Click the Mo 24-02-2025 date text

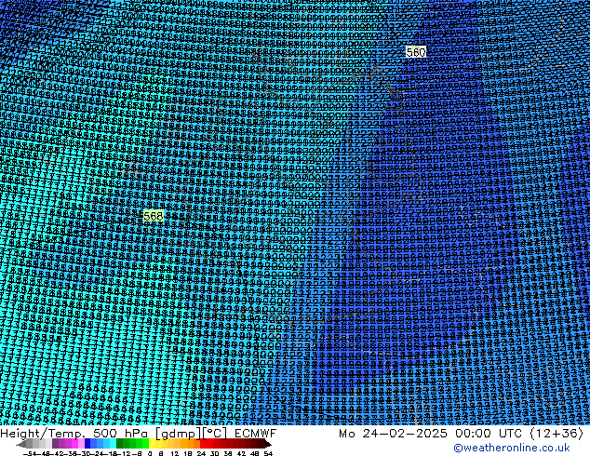pyautogui.click(x=393, y=434)
